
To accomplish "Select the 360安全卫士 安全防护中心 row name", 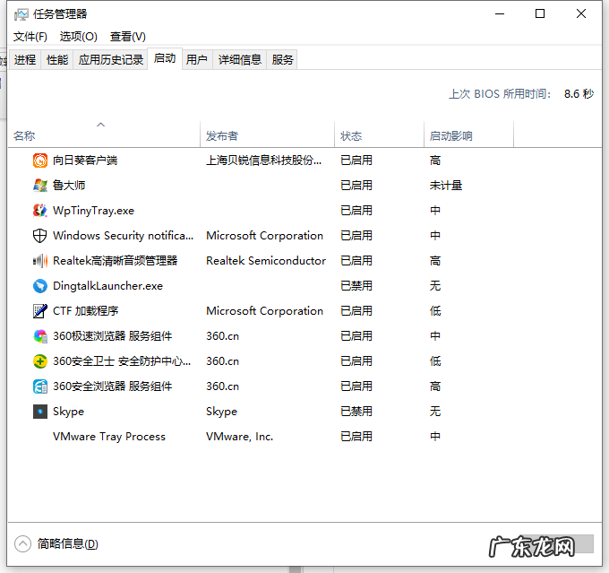I will pyautogui.click(x=122, y=361).
